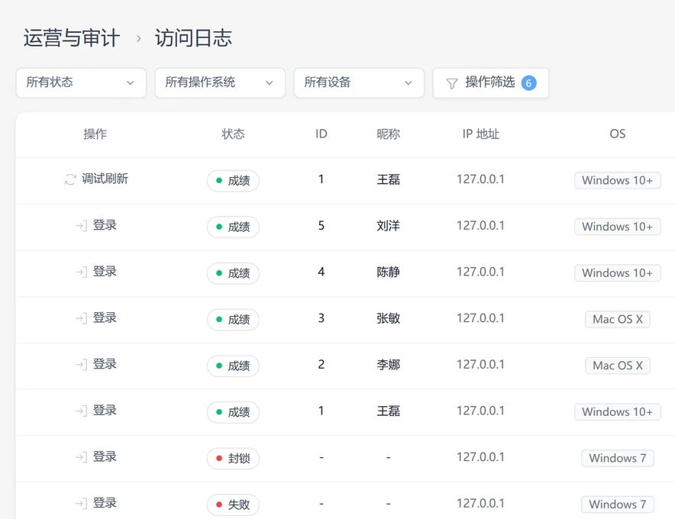Click the nickname 陈静
This screenshot has height=519, width=675.
[x=389, y=272]
